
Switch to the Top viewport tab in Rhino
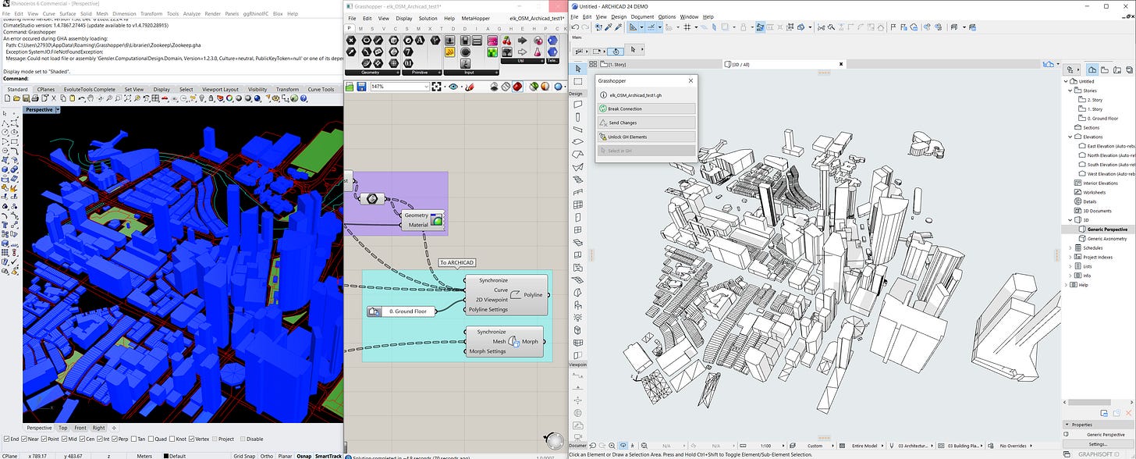[62, 428]
